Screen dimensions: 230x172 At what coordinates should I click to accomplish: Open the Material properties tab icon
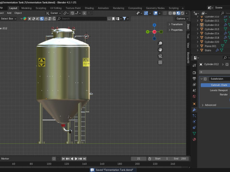(x=194, y=140)
